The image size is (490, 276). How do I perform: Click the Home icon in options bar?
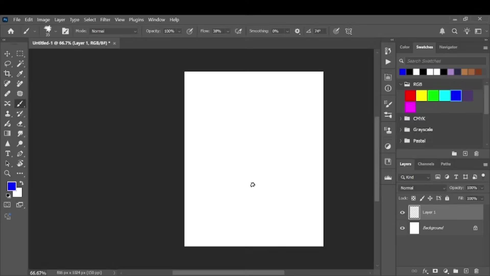(11, 31)
